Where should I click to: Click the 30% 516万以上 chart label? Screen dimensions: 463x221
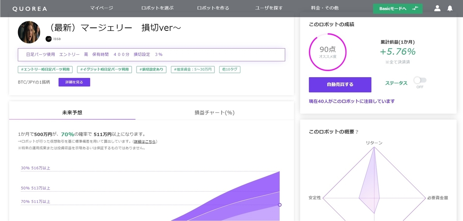pos(35,168)
